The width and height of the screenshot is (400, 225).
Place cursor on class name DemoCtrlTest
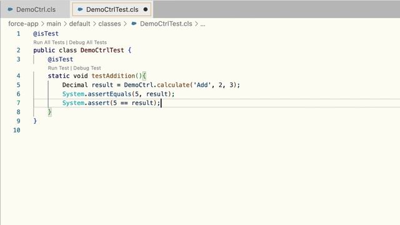point(102,50)
